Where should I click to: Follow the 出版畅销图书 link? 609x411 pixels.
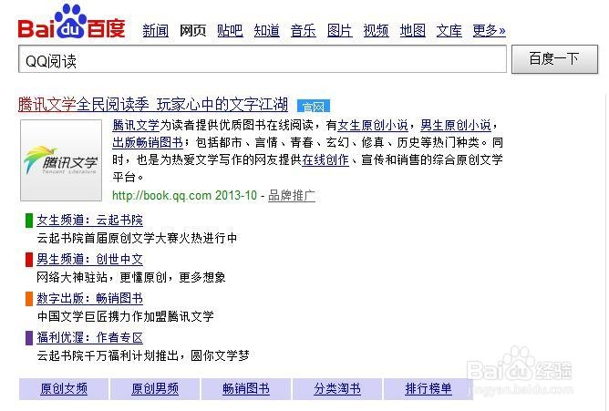point(148,142)
